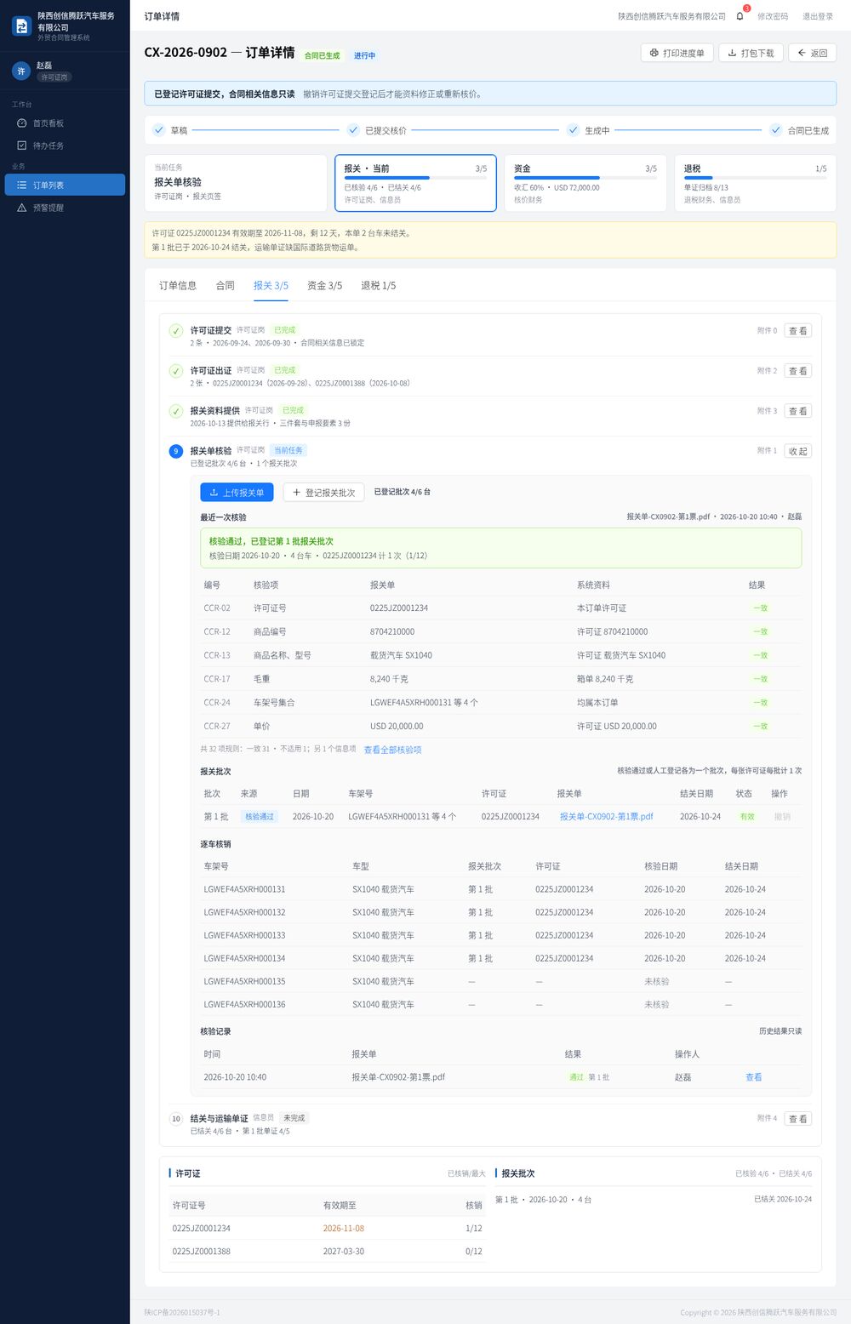The image size is (851, 1324).
Task: Click 查看 in the 核验记录 row
Action: pyautogui.click(x=754, y=1077)
